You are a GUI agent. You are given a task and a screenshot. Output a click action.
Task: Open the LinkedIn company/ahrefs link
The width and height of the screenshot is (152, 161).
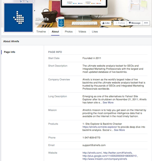tap(105, 159)
